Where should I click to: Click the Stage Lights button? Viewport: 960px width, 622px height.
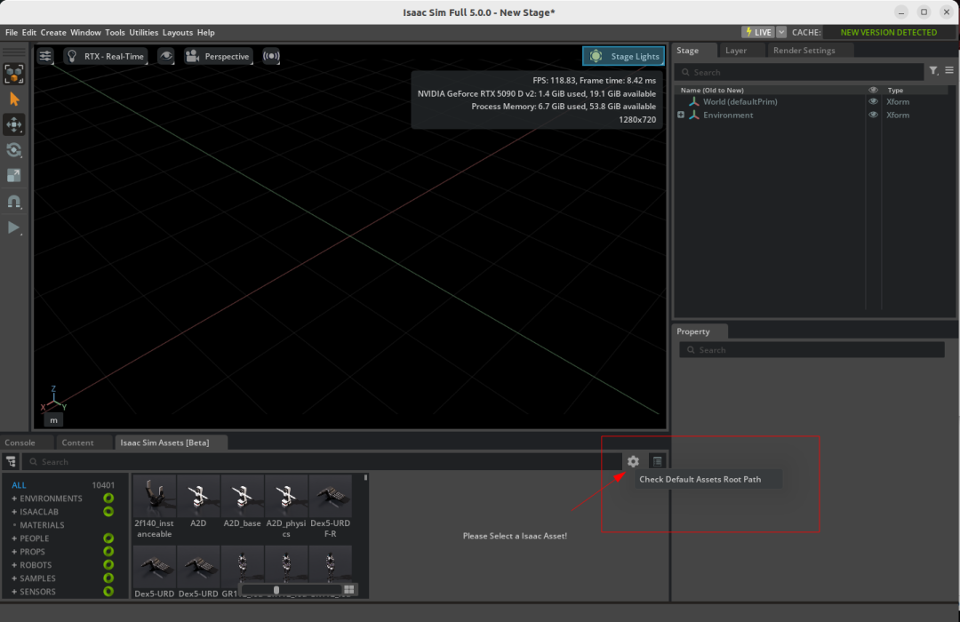(623, 56)
